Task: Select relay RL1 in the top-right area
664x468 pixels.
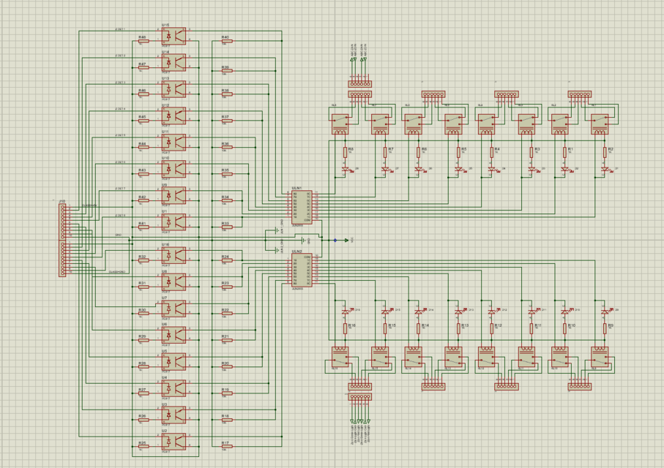Action: 599,124
